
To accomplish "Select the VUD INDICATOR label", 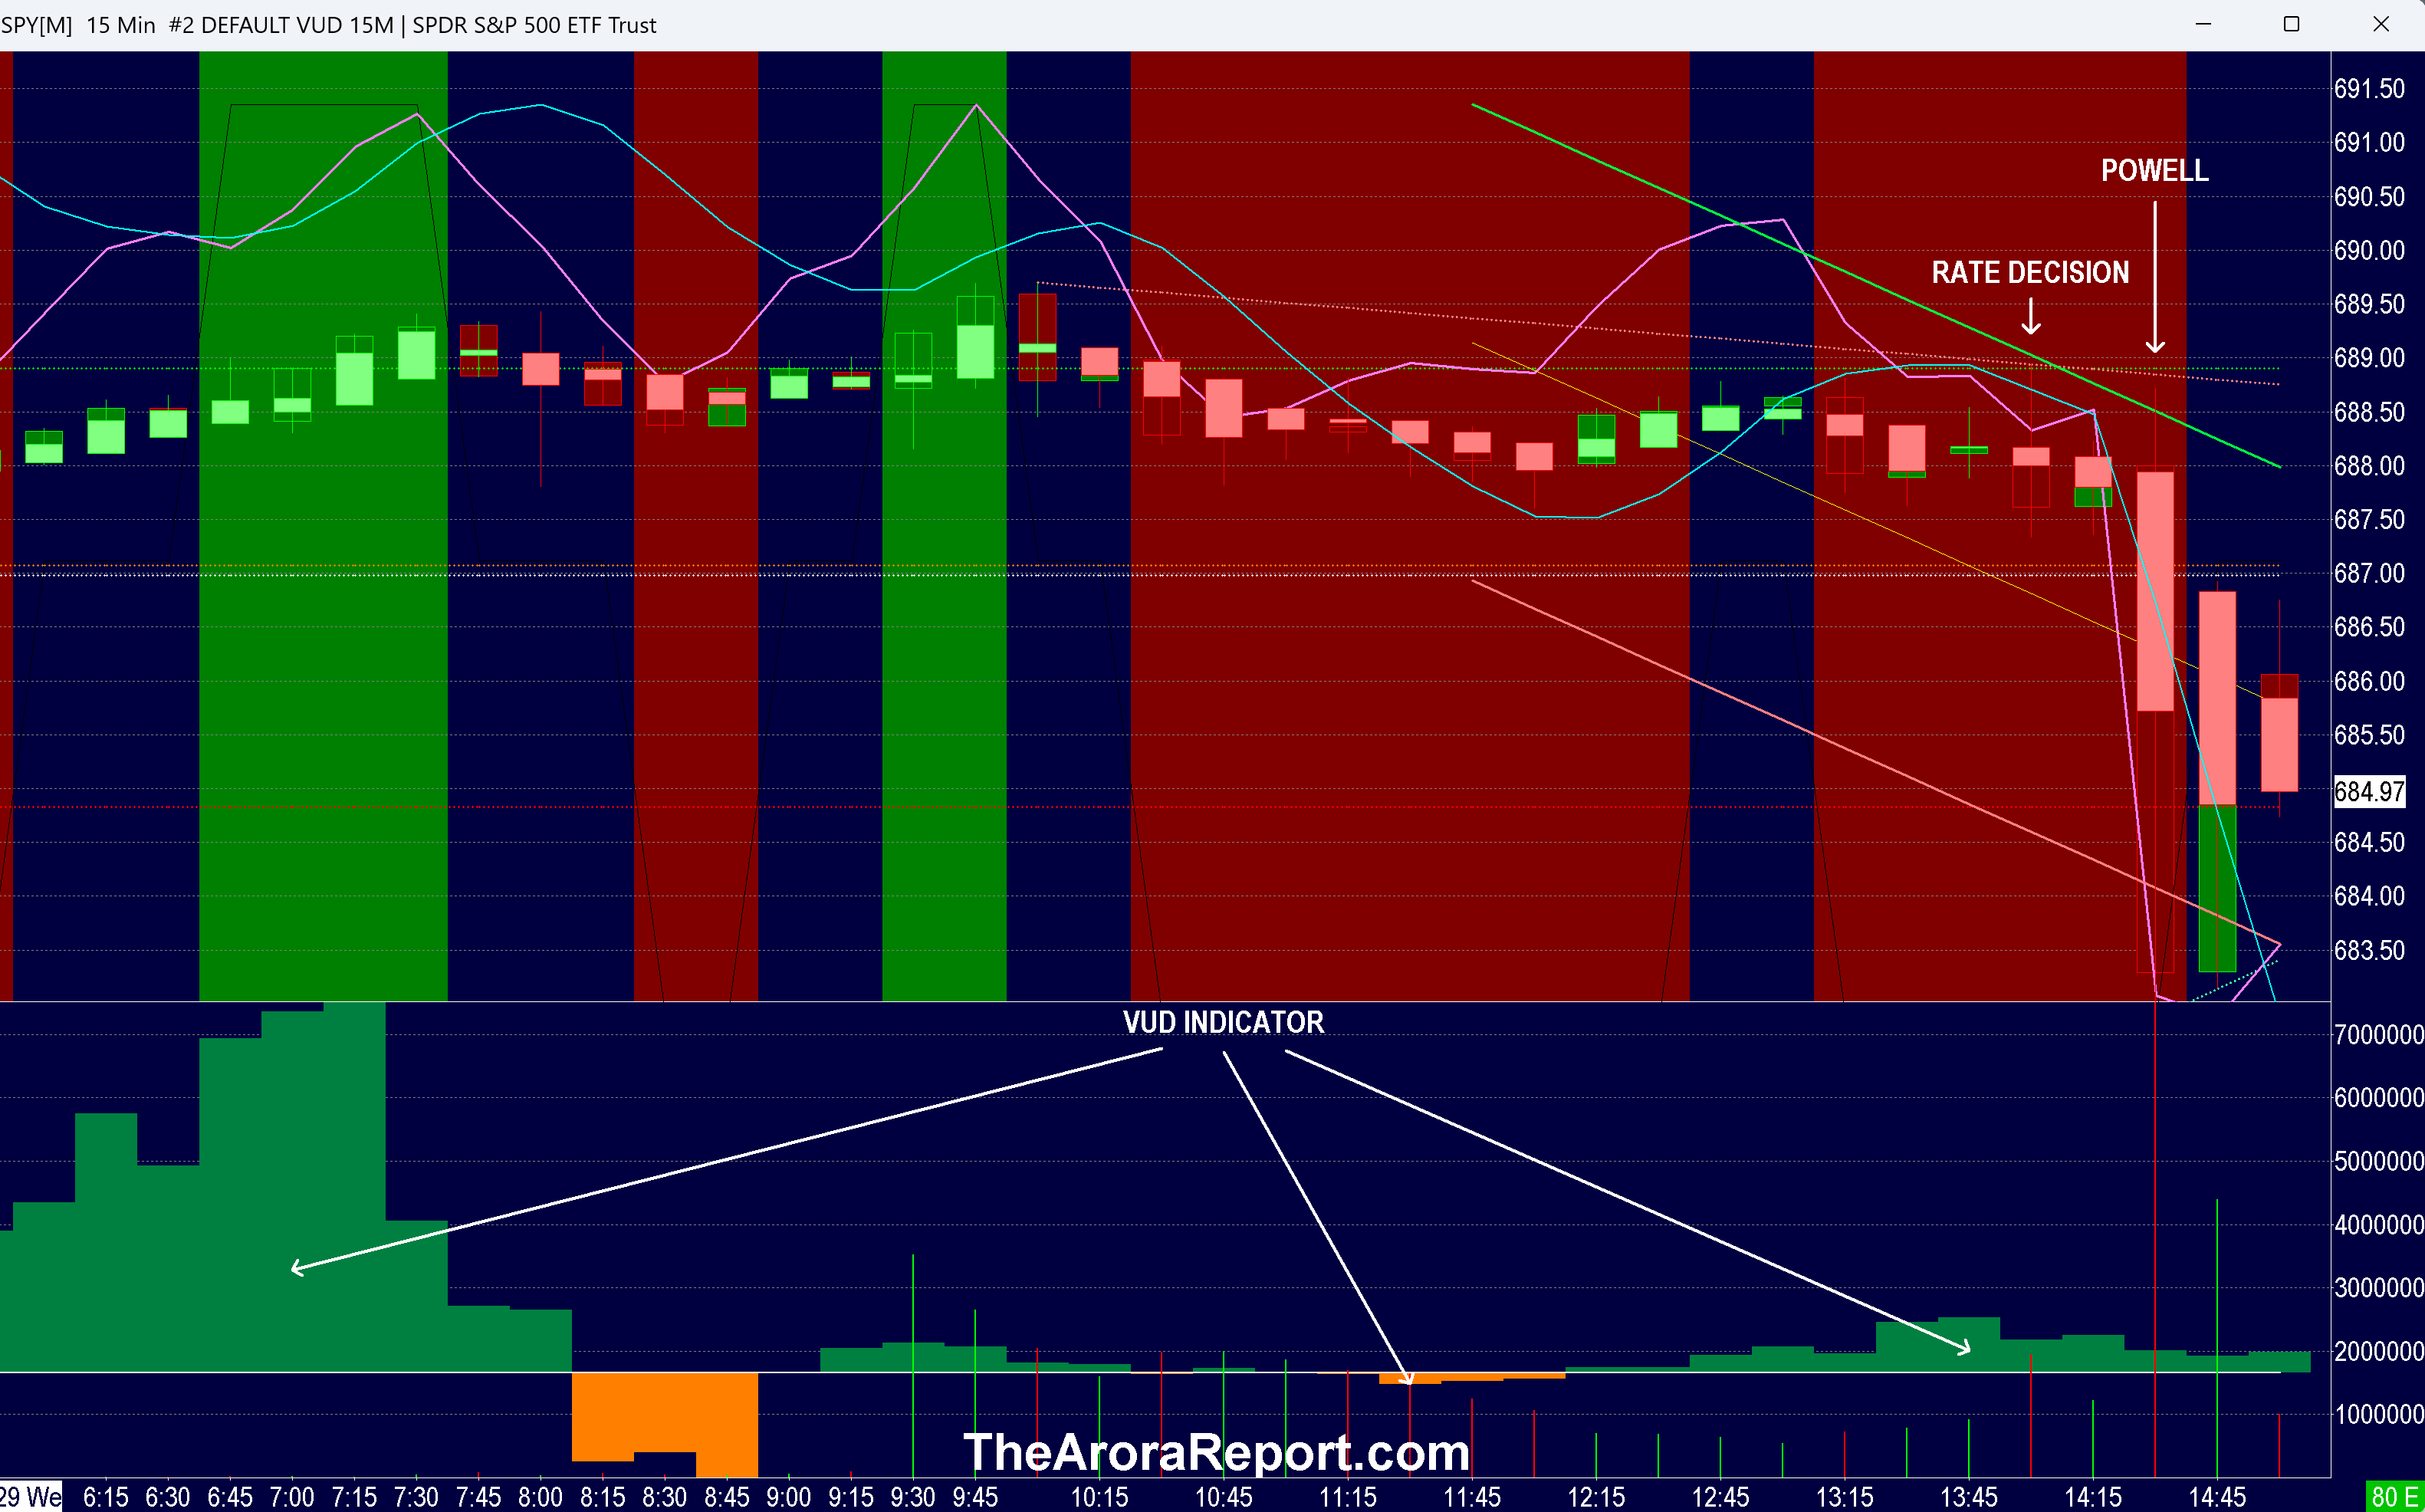I will click(1223, 1022).
